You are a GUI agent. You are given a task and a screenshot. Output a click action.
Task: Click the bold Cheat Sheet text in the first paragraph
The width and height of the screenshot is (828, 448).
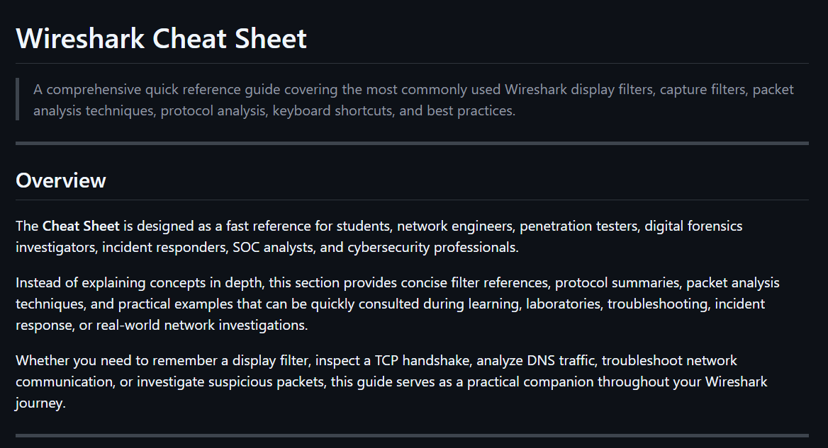point(81,226)
